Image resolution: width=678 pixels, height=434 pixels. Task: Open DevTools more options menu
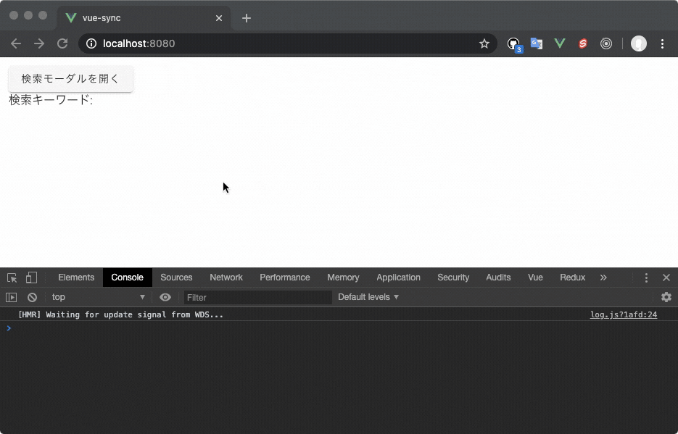click(646, 277)
